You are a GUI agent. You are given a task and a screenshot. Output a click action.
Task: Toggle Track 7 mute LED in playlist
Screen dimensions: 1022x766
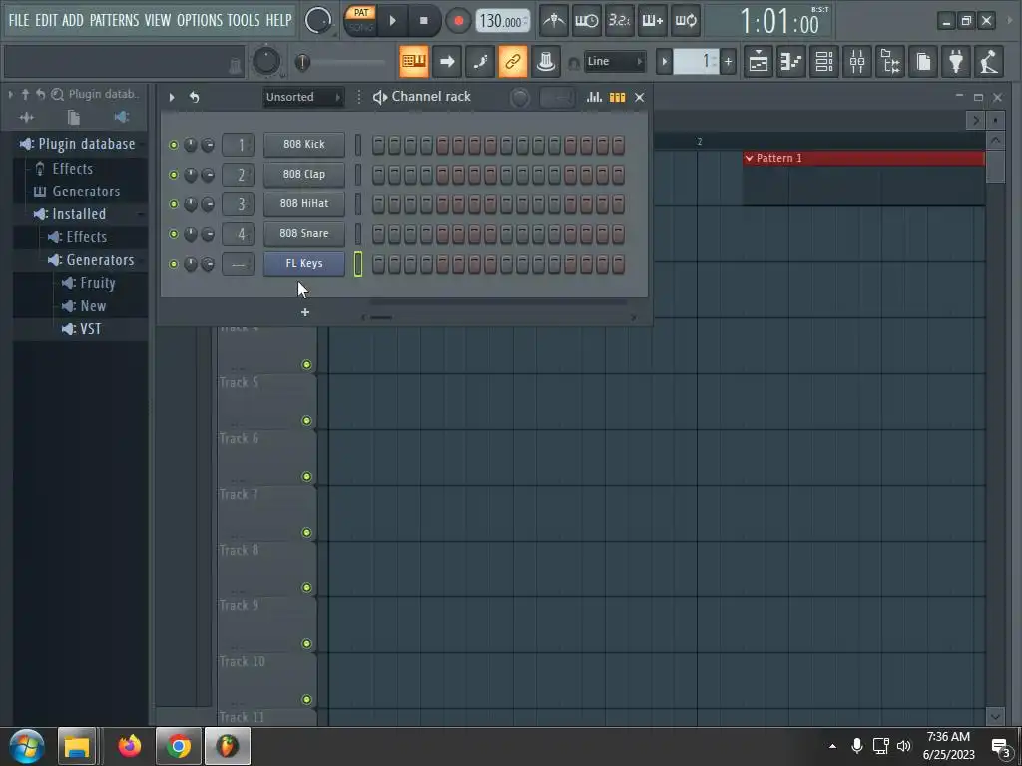(x=307, y=533)
